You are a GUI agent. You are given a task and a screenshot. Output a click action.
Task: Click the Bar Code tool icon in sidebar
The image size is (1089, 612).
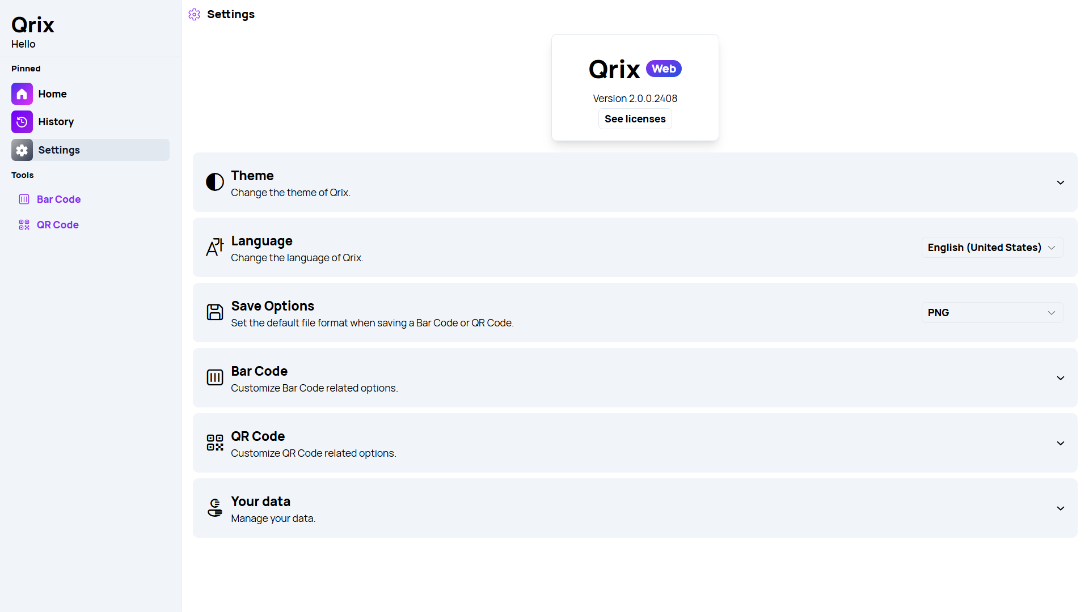(24, 199)
